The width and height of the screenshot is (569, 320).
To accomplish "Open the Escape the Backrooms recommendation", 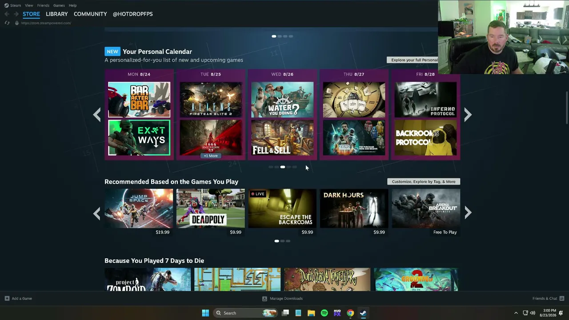I will pos(282,208).
